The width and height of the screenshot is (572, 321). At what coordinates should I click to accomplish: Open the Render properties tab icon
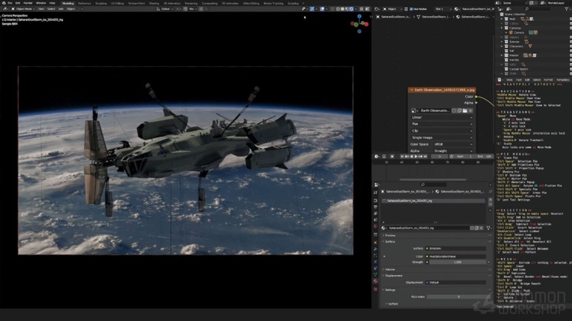pos(375,201)
